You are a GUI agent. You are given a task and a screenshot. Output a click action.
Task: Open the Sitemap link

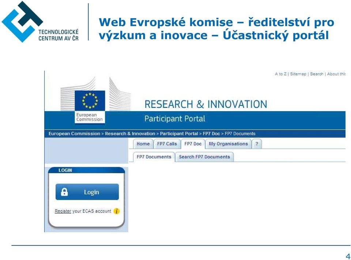click(x=298, y=74)
